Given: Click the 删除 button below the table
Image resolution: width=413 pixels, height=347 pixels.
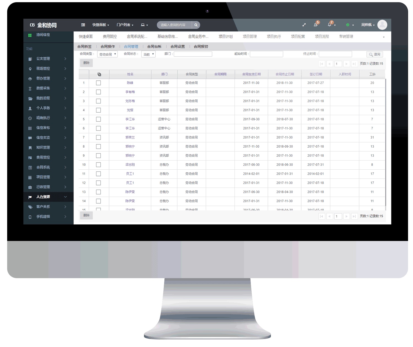Looking at the screenshot, I should (86, 215).
